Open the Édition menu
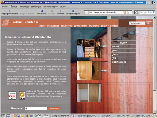 coord(14,7)
